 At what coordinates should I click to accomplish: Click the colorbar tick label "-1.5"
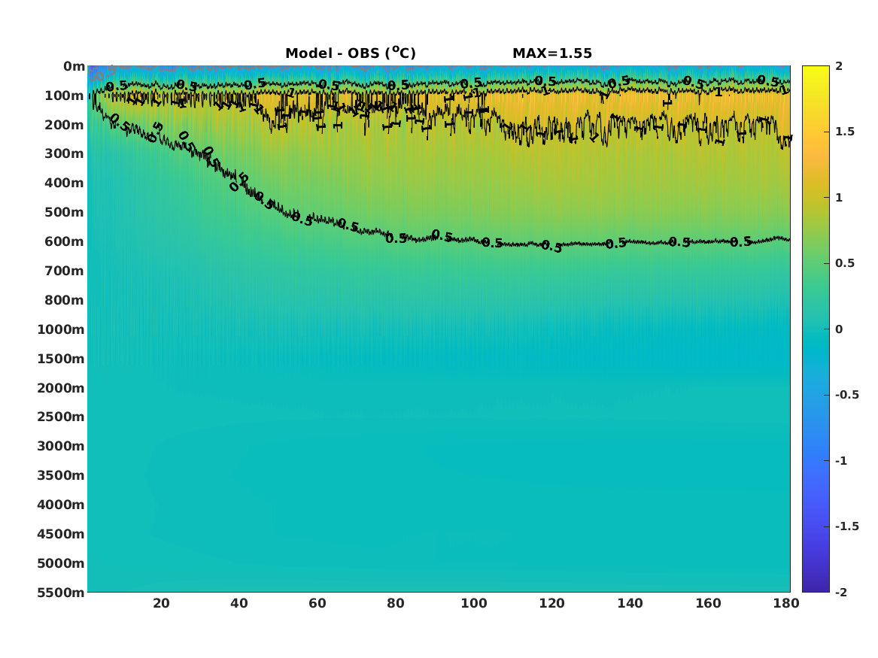(x=847, y=526)
